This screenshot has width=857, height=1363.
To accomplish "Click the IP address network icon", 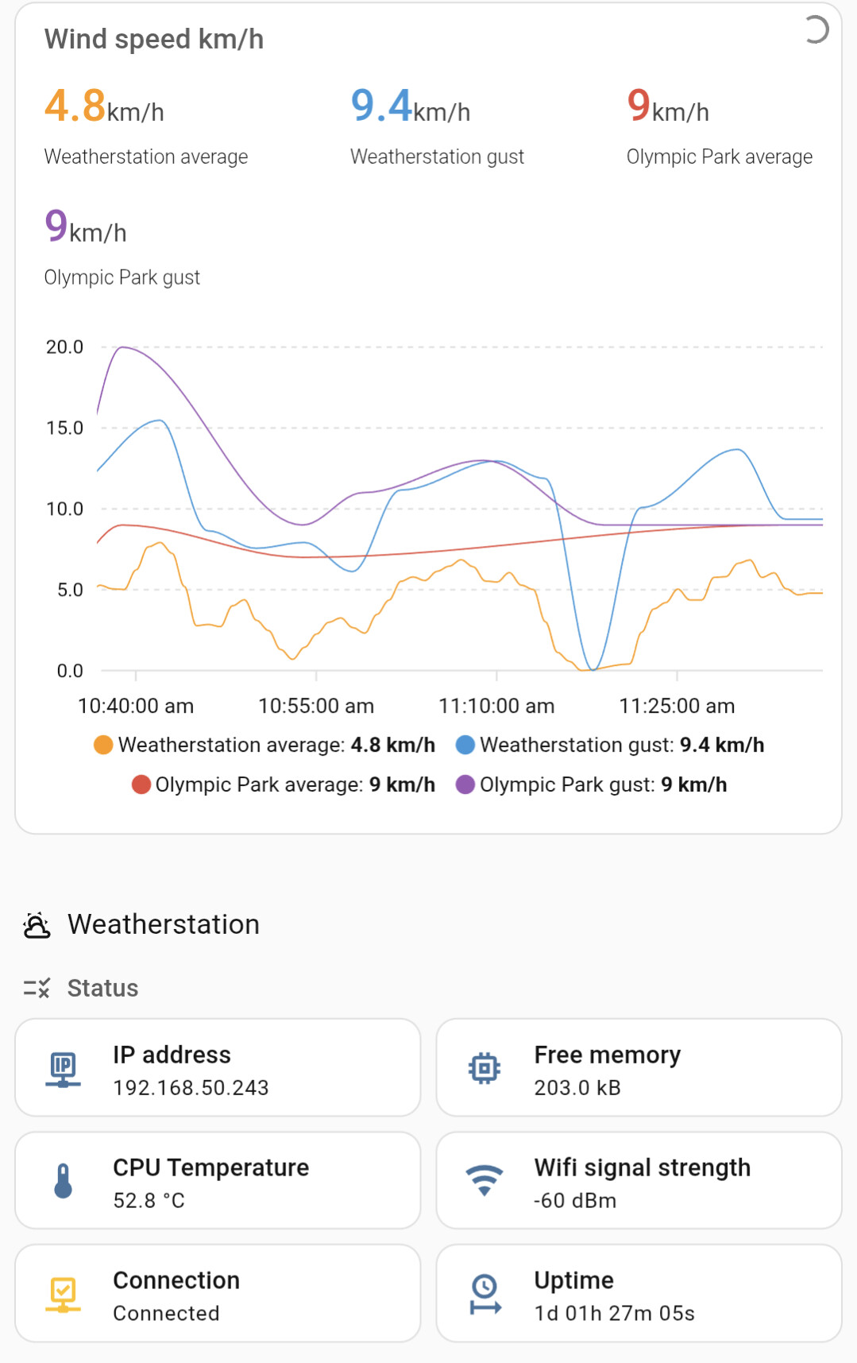I will tap(63, 1068).
